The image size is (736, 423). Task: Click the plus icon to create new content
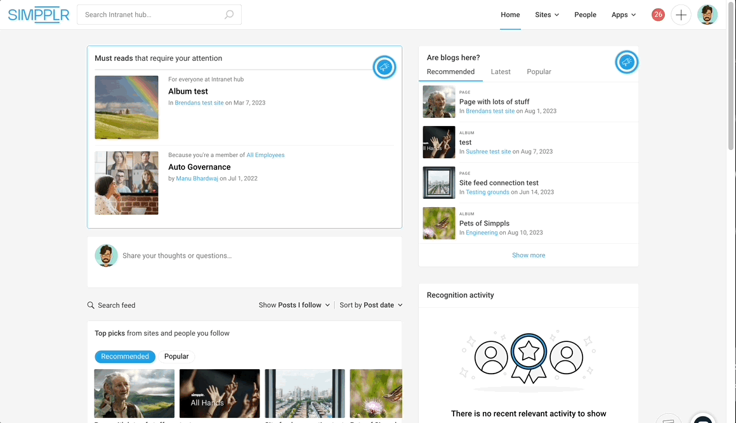click(681, 14)
